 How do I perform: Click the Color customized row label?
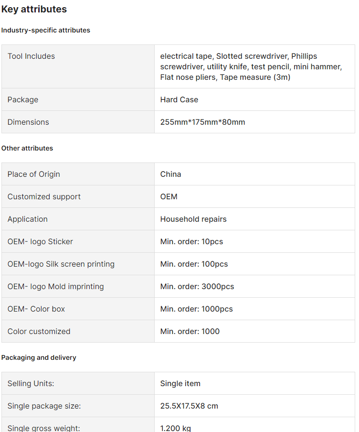click(39, 332)
